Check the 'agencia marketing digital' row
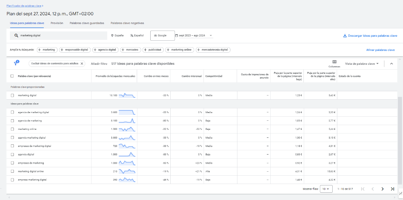Image resolution: width=403 pixels, height=200 pixels. coord(12,138)
